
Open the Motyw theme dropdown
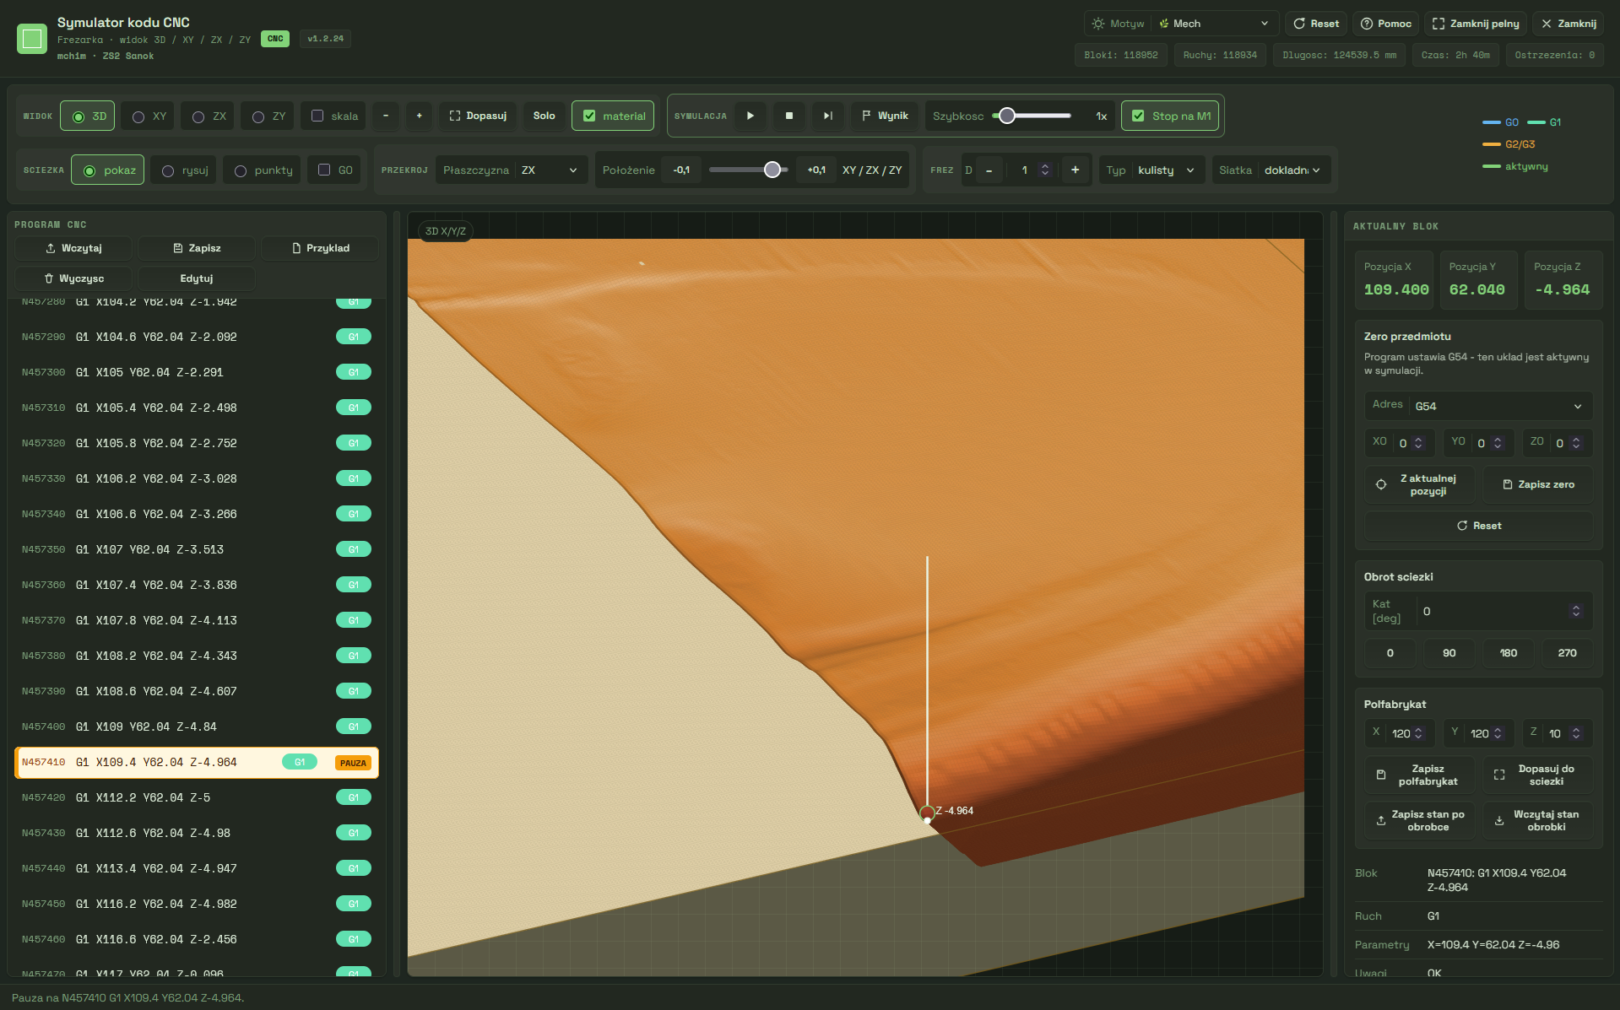tap(1181, 24)
